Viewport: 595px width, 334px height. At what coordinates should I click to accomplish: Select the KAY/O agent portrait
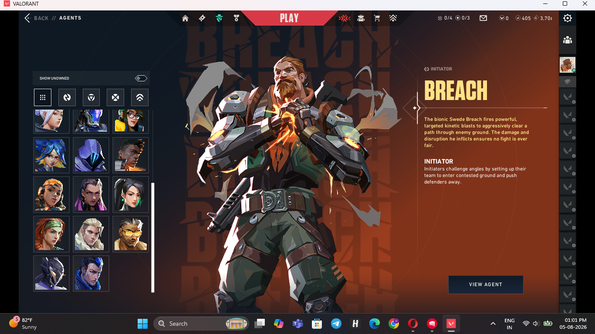tap(91, 121)
